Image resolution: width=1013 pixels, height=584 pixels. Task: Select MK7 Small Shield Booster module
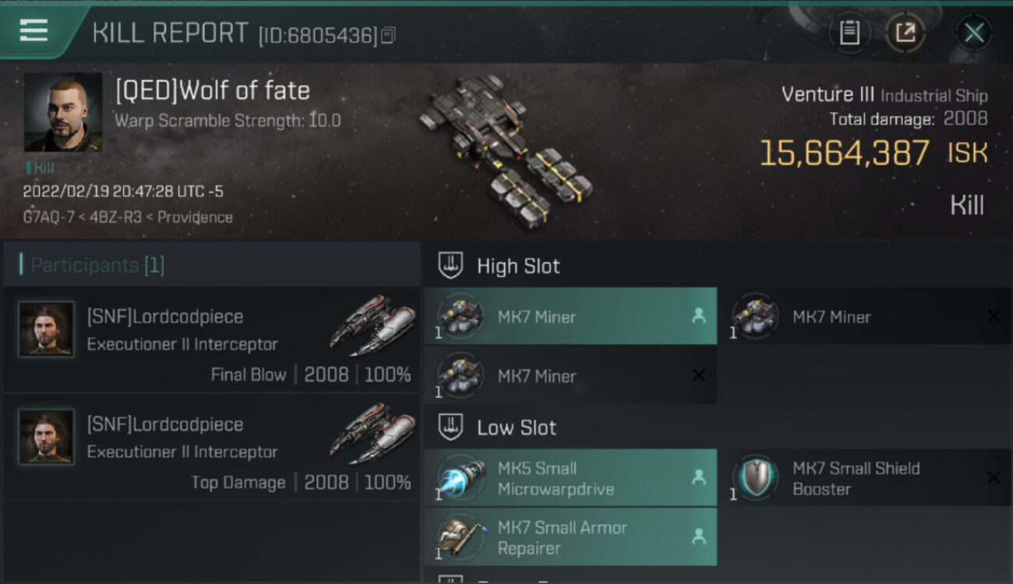click(865, 478)
